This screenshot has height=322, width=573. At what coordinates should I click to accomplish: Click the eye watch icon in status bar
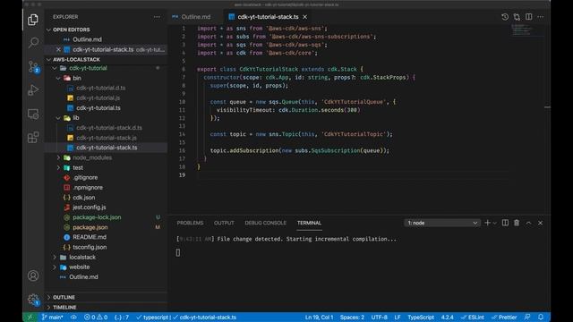pyautogui.click(x=73, y=318)
